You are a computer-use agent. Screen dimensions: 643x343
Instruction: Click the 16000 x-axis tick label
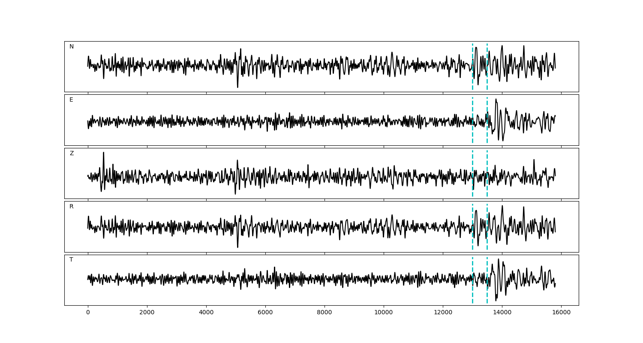click(561, 313)
